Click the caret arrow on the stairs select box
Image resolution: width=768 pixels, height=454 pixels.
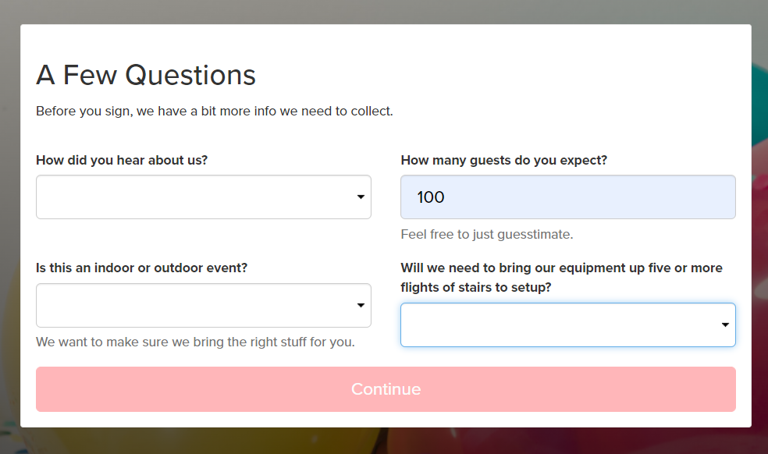tap(725, 325)
